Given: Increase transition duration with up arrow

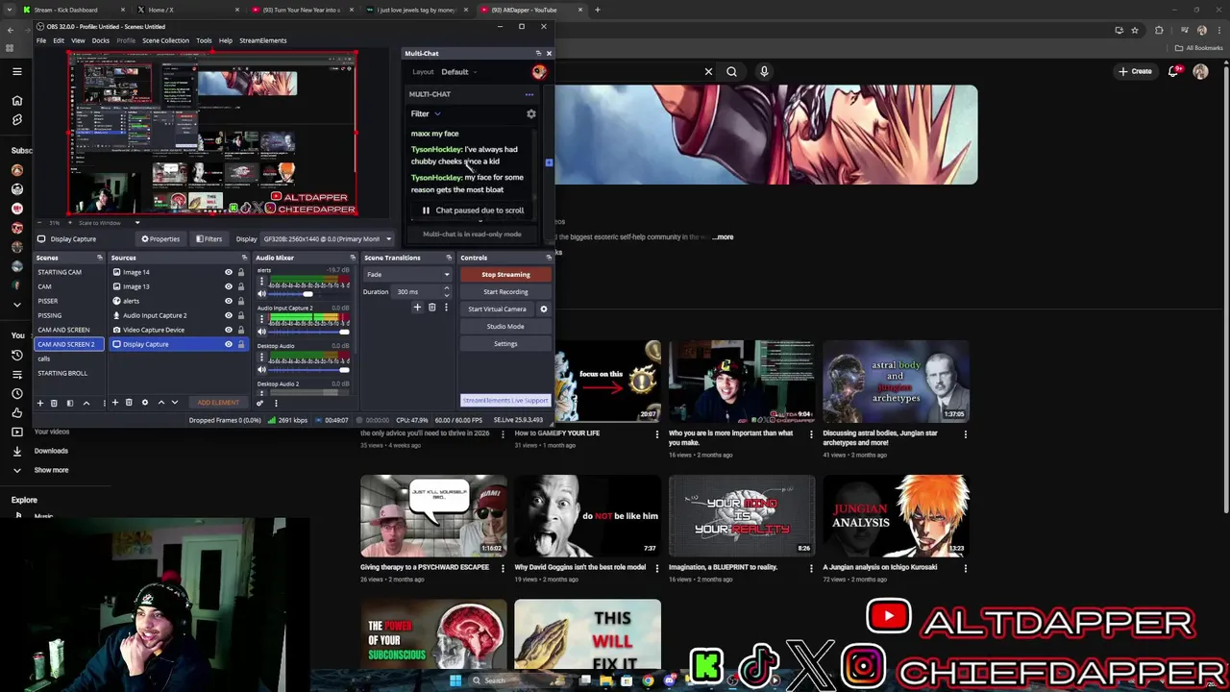Looking at the screenshot, I should point(446,289).
